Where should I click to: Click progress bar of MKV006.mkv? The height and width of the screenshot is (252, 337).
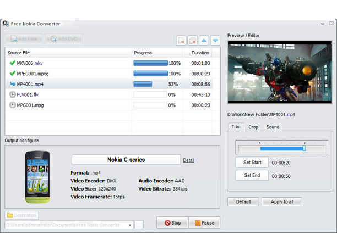pyautogui.click(x=151, y=63)
